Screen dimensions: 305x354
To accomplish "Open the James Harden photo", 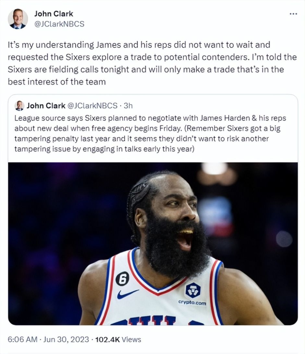I will tap(153, 244).
